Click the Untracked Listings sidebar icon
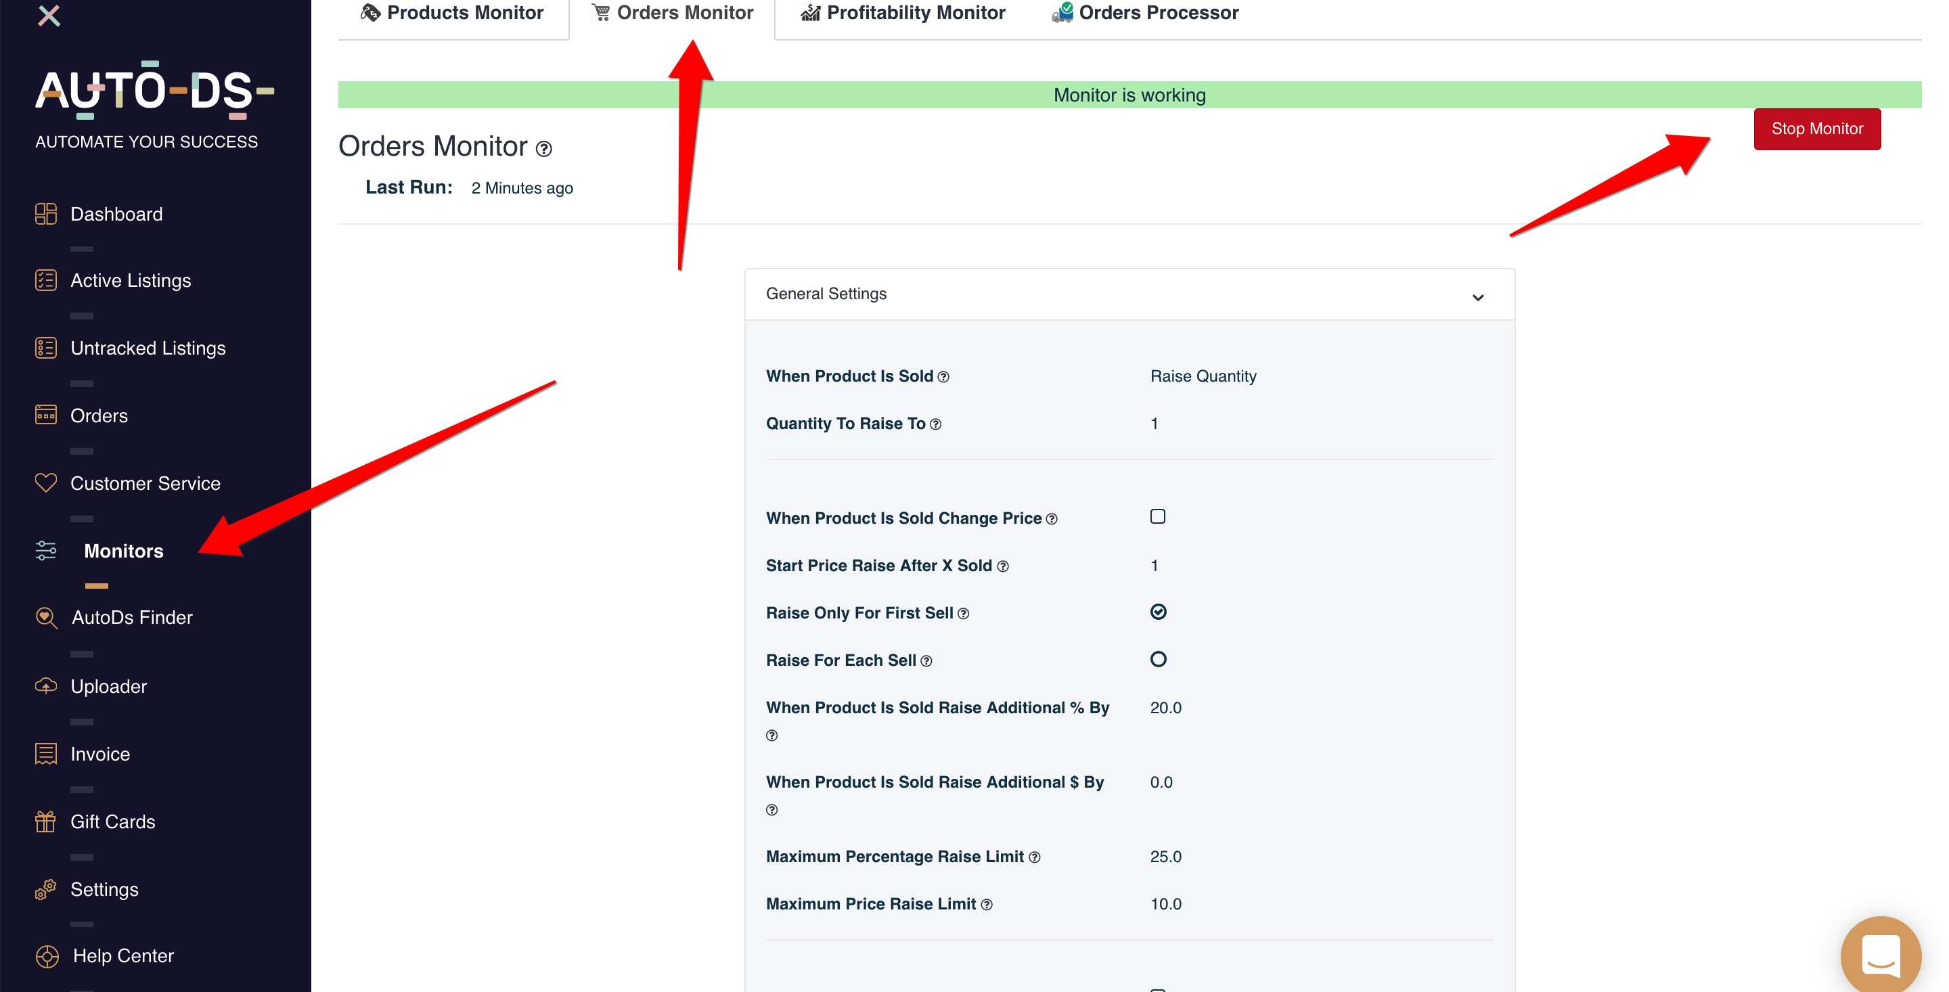 [46, 348]
